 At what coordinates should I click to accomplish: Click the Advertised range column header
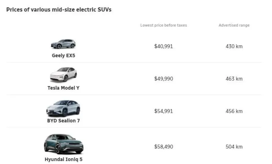(x=234, y=25)
